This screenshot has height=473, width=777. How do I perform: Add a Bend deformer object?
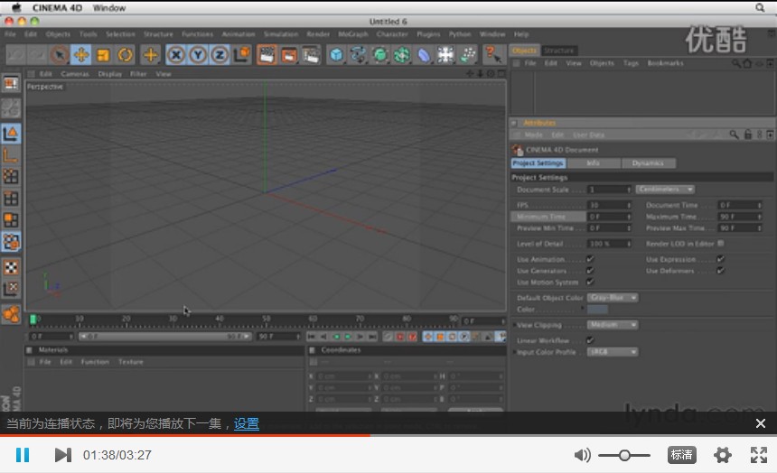424,55
